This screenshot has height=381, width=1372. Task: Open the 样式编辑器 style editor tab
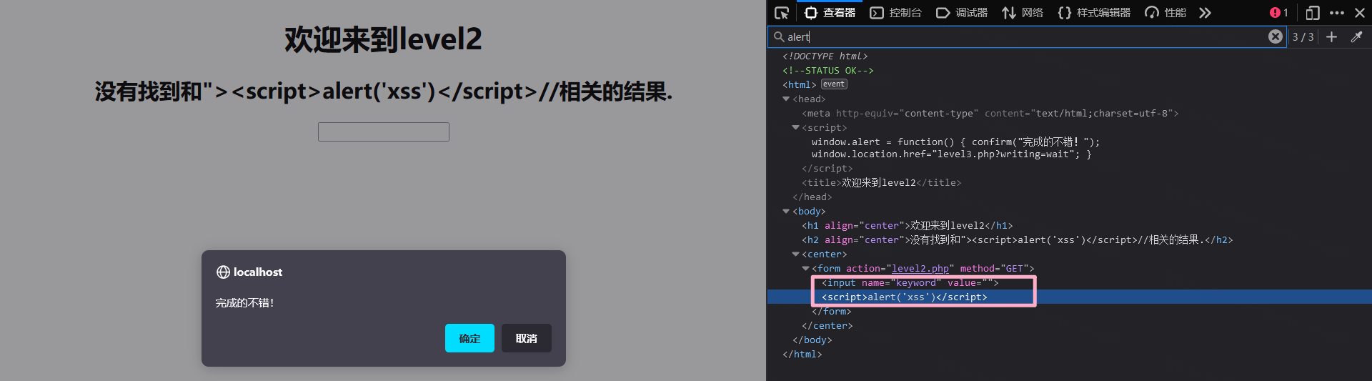pos(1094,13)
